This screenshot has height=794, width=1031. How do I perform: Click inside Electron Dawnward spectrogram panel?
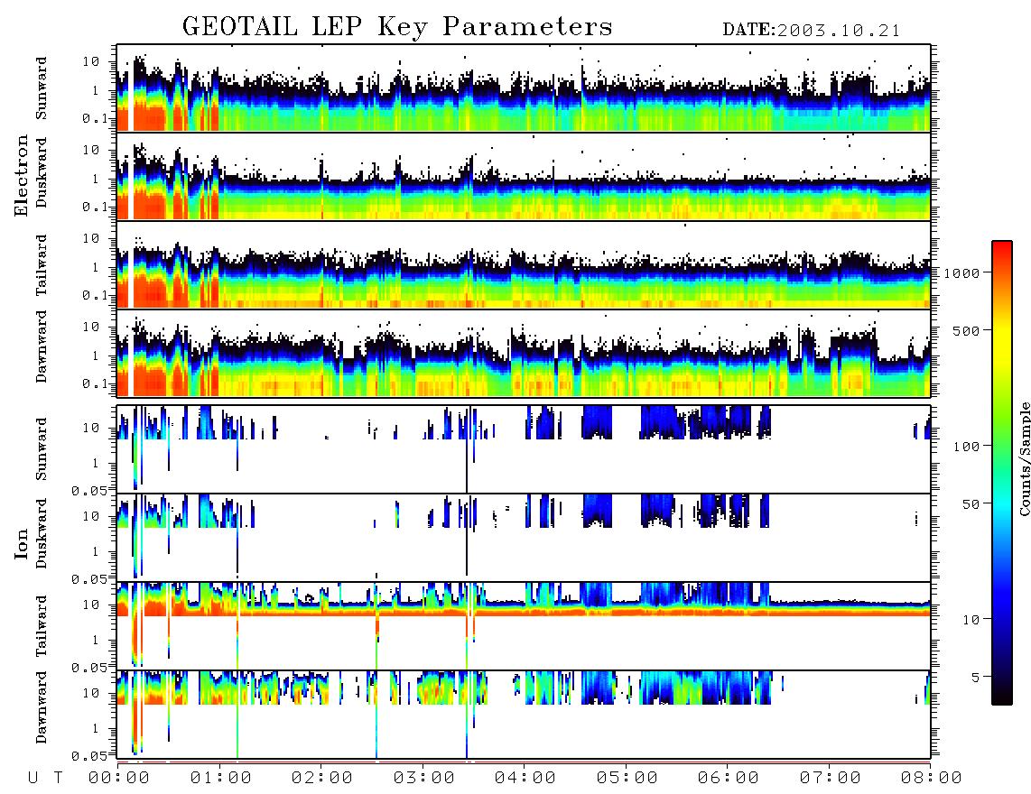point(524,353)
